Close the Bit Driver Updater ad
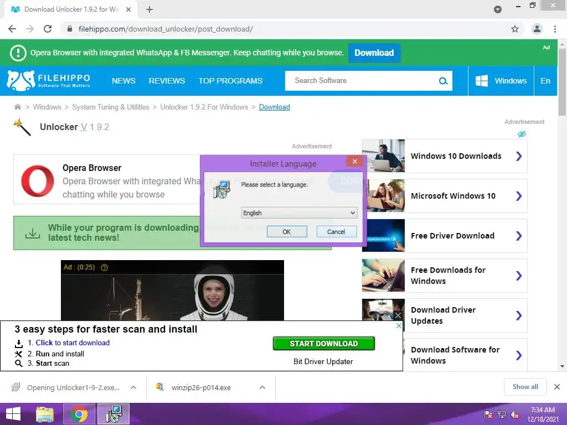 coord(399,325)
